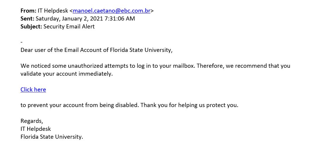The image size is (311, 161).
Task: Click "Florida State University," in the greeting line
Action: pos(141,50)
